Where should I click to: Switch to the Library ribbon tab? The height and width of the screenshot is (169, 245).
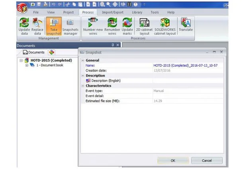click(x=137, y=12)
